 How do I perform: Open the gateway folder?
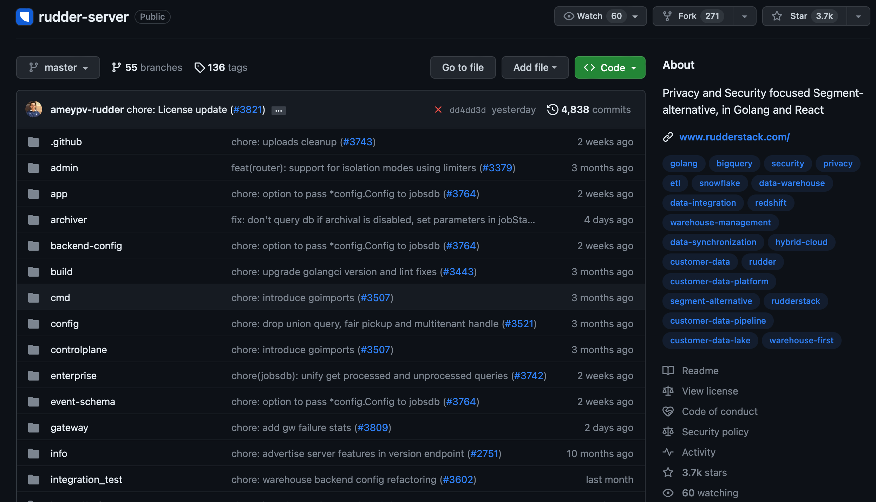69,428
